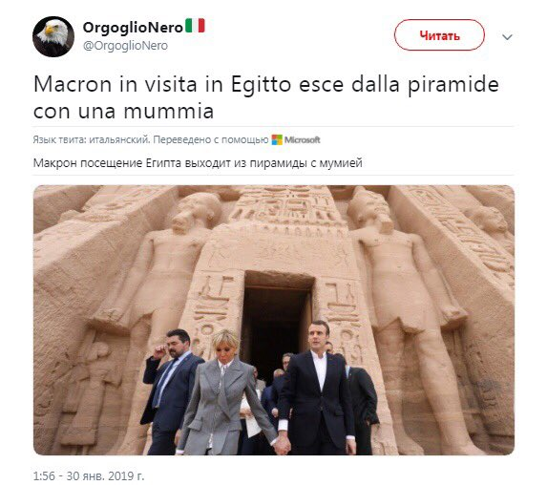Open the @OrgoglioNero handle link
Viewport: 547px width, 485px height.
coord(125,46)
